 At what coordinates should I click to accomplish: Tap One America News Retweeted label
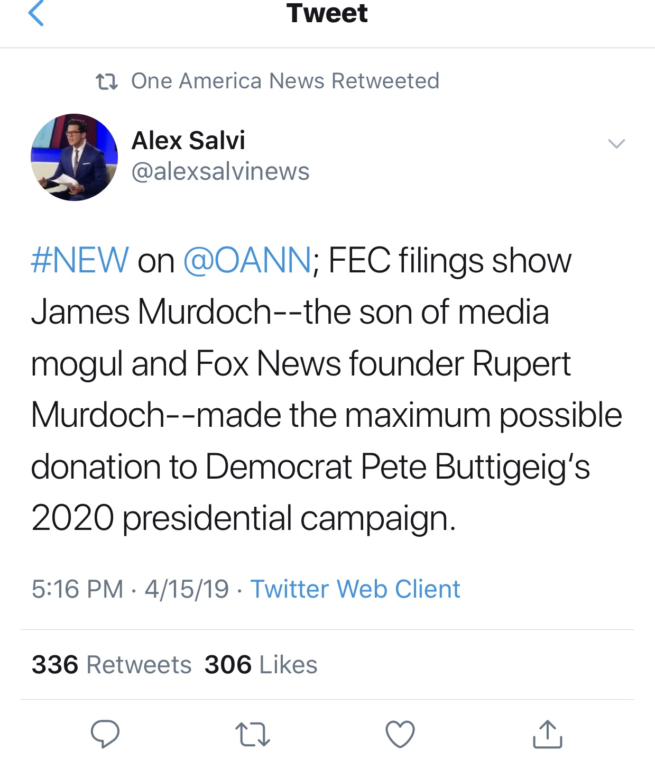point(285,81)
